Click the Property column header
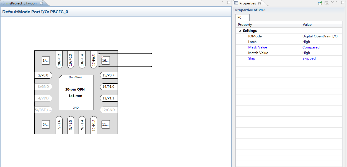The image size is (347, 167). (268, 25)
